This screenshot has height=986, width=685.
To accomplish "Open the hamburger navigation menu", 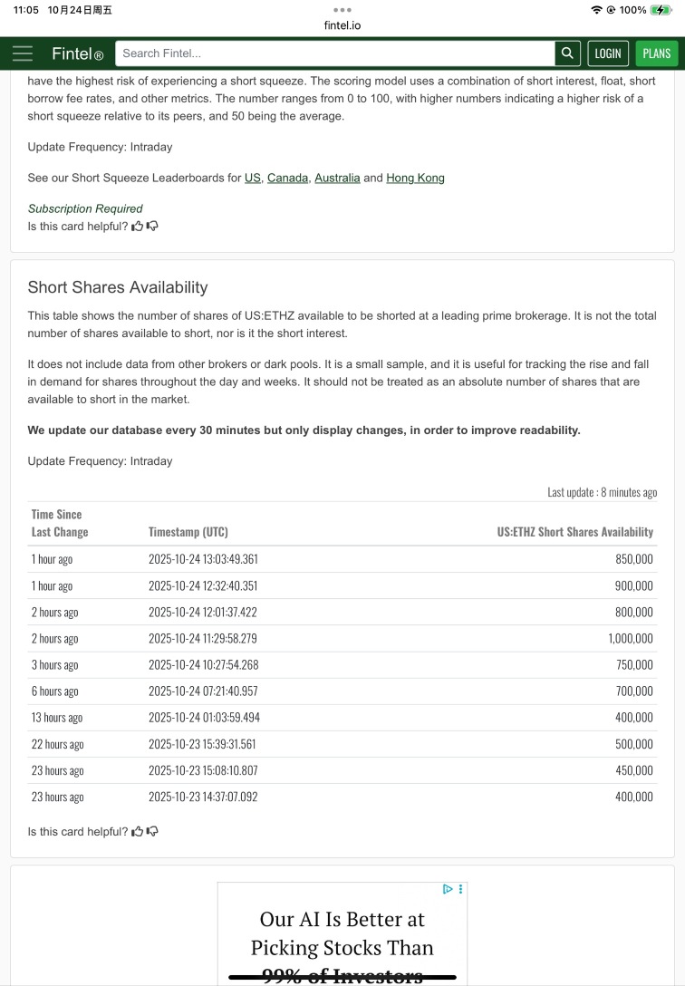I will tap(23, 53).
